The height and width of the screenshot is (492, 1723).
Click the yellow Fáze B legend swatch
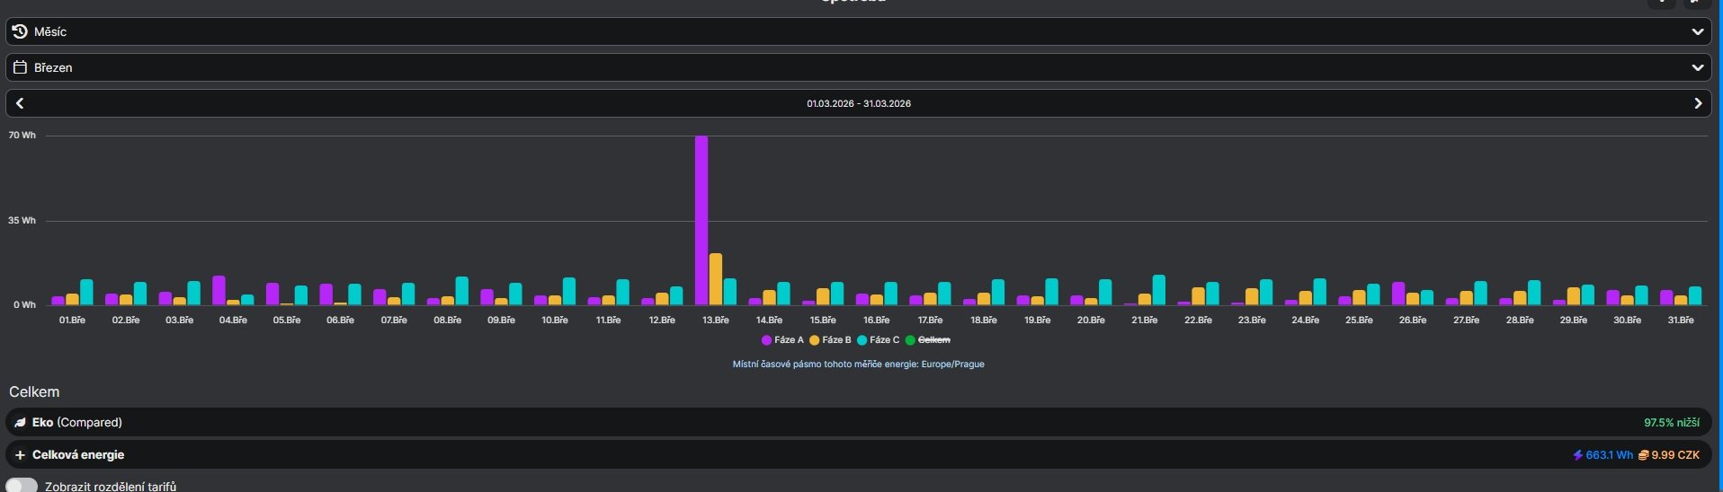[x=815, y=340]
